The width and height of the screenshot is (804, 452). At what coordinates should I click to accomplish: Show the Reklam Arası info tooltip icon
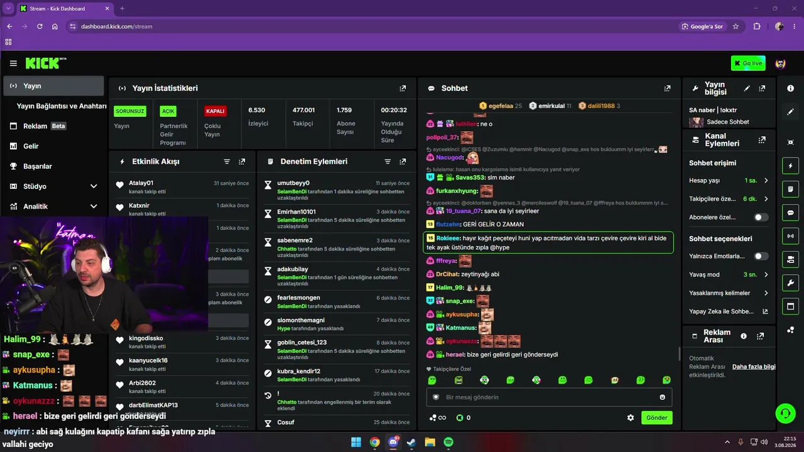(744, 336)
